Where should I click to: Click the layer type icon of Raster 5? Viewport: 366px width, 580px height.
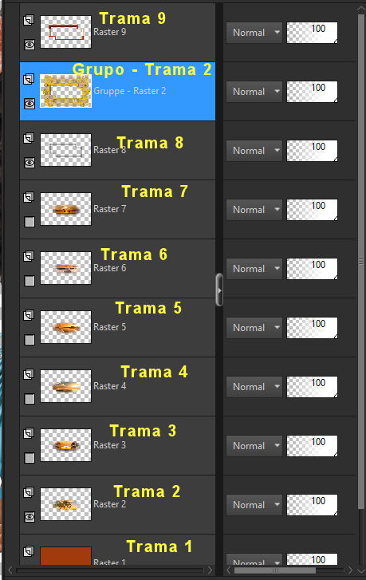pos(29,315)
